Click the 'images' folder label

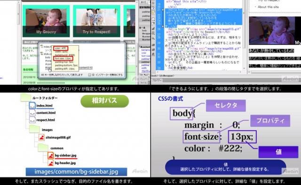tap(47, 130)
